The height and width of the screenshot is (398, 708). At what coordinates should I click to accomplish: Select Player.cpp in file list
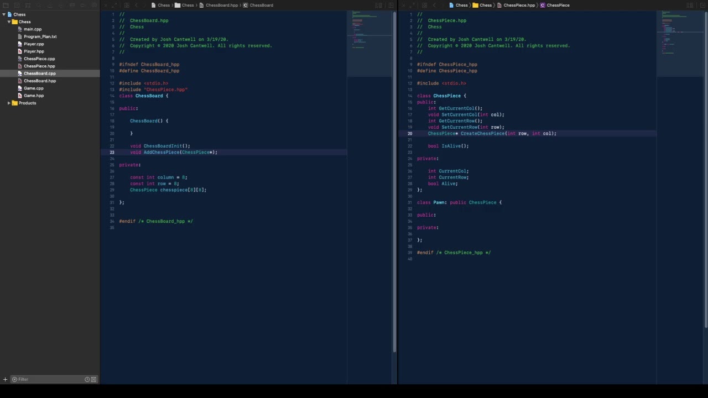(x=34, y=44)
